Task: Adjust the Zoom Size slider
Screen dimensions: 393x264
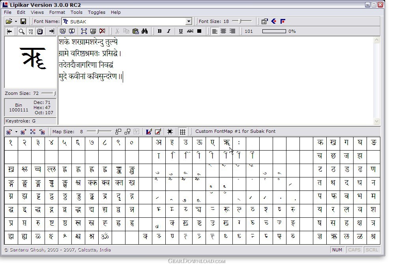Action: 49,93
